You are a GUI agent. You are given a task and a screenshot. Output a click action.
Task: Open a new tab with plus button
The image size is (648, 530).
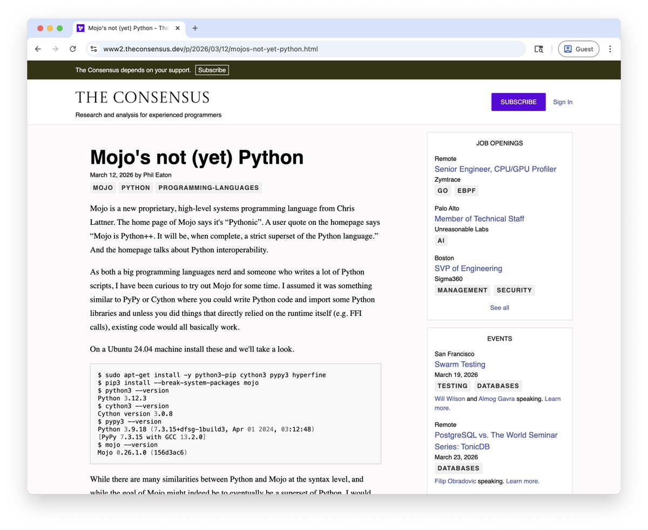pyautogui.click(x=195, y=28)
